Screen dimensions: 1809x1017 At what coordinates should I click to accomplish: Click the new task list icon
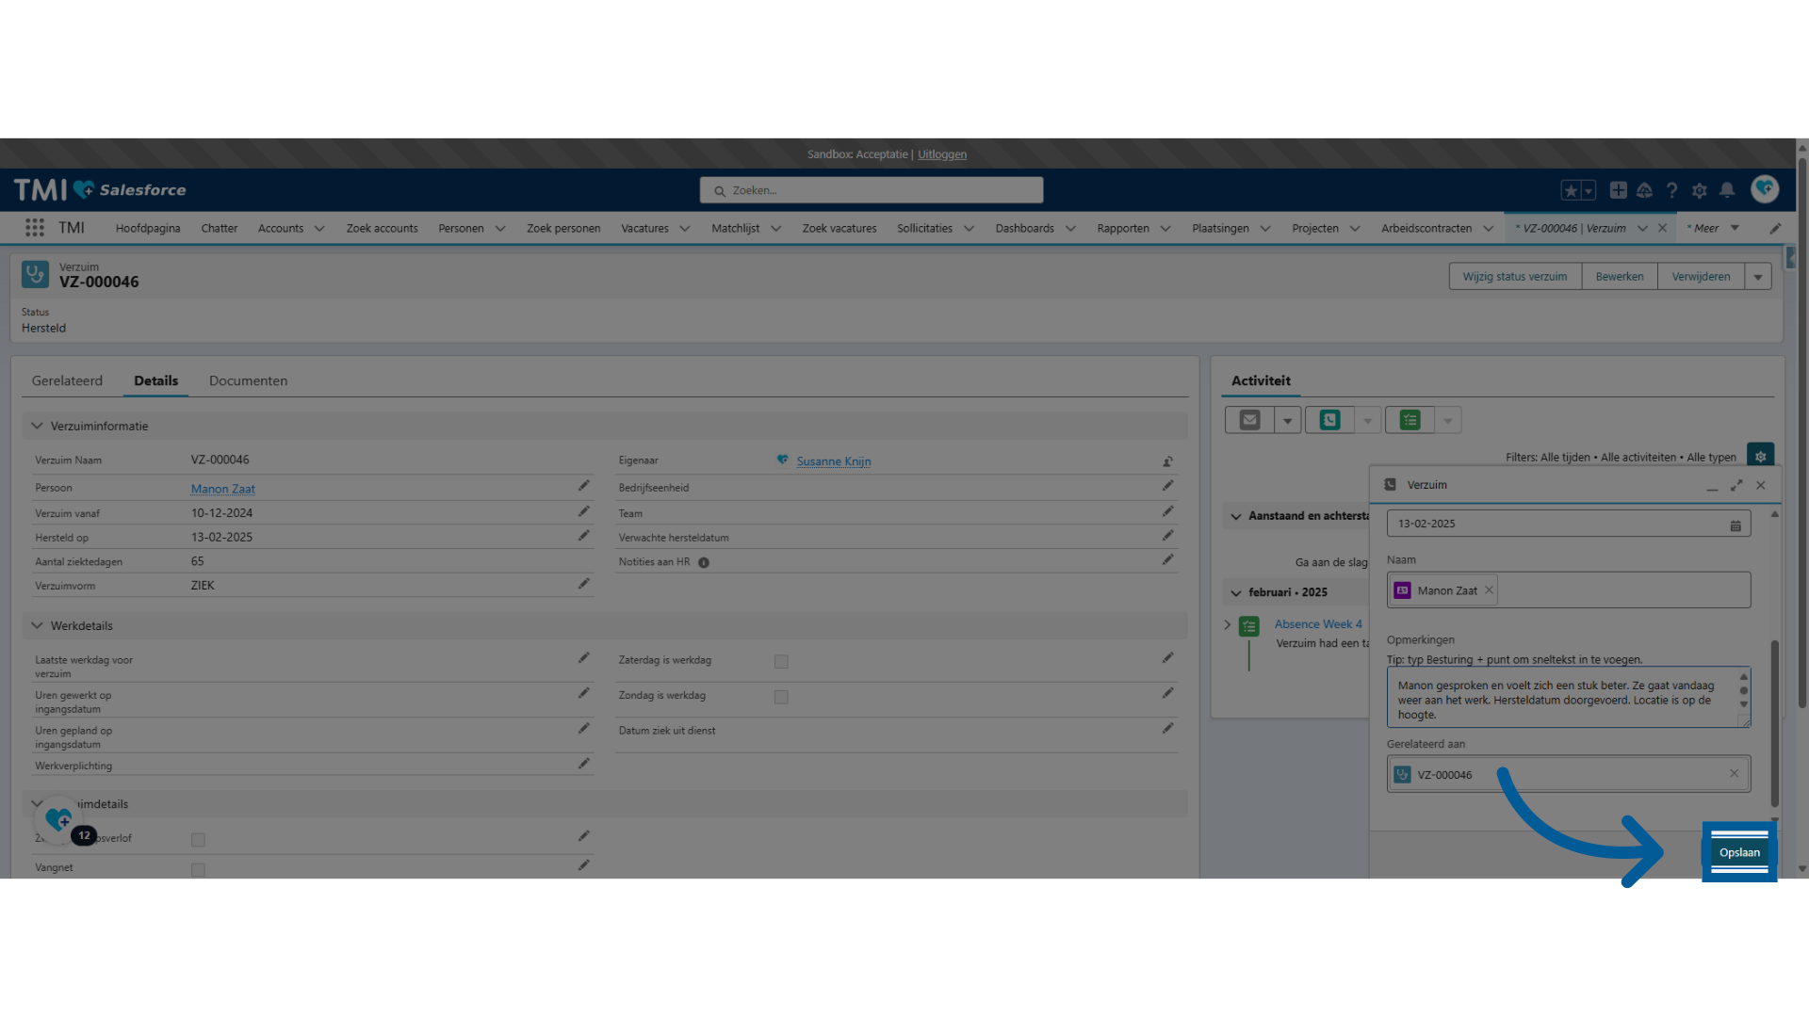click(x=1410, y=420)
